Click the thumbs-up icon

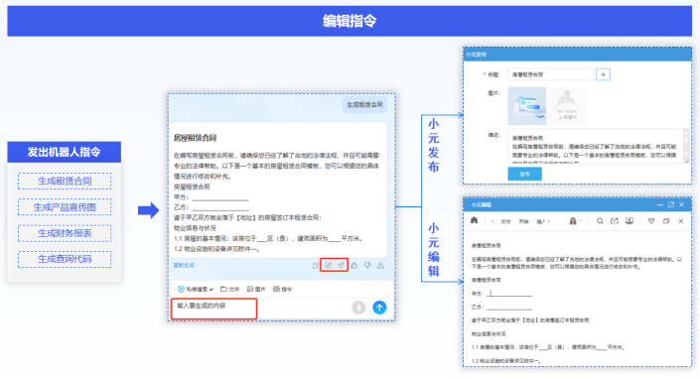(354, 265)
